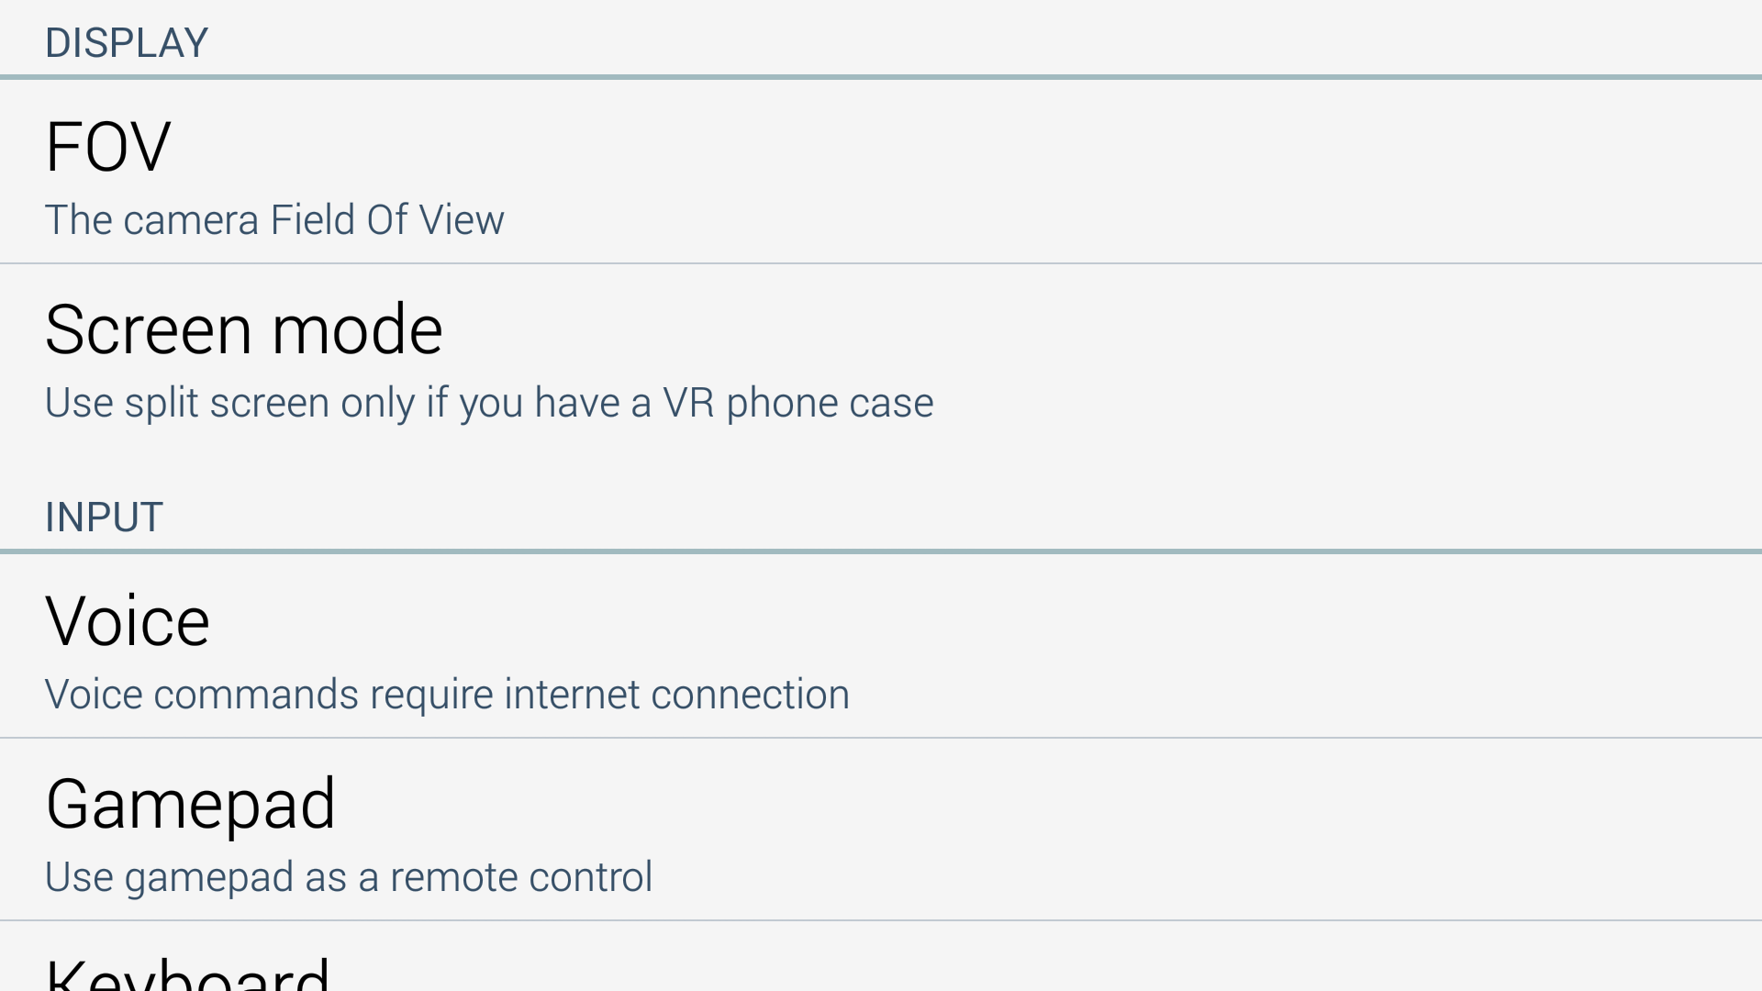Click the divider line under INPUT header

coord(881,551)
